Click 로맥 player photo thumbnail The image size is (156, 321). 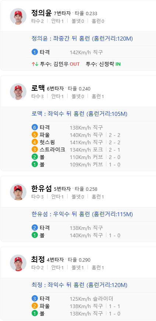(x=18, y=92)
